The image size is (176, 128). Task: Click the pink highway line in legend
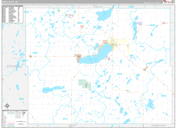(11, 124)
